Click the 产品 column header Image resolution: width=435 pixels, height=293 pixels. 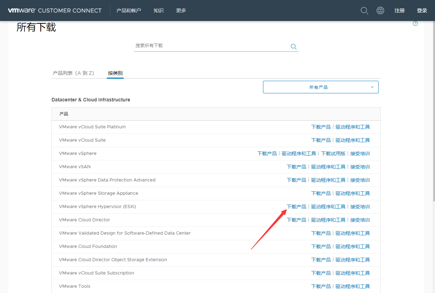point(64,114)
